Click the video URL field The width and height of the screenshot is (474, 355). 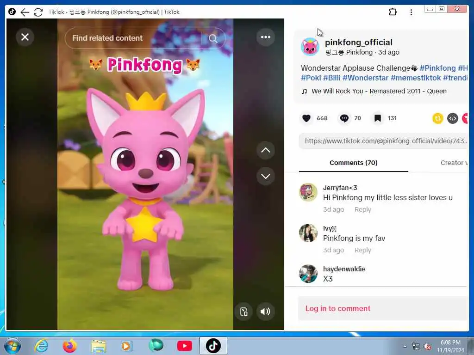(383, 141)
